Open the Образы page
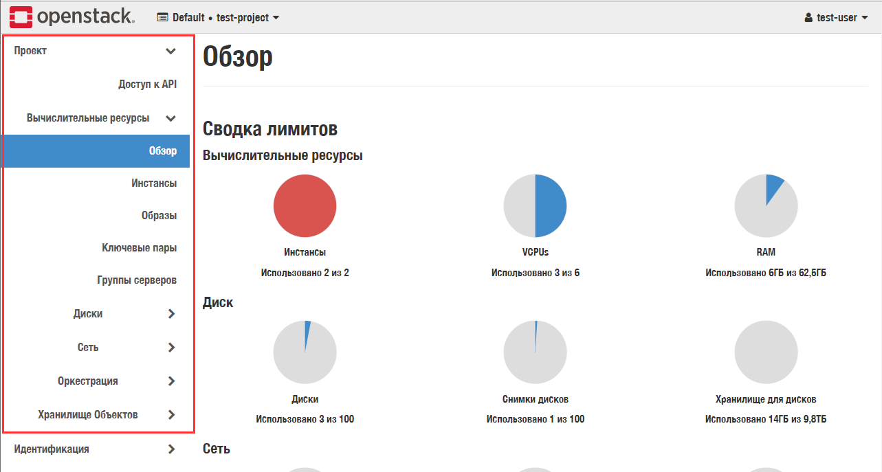Viewport: 882px width, 472px height. point(159,216)
